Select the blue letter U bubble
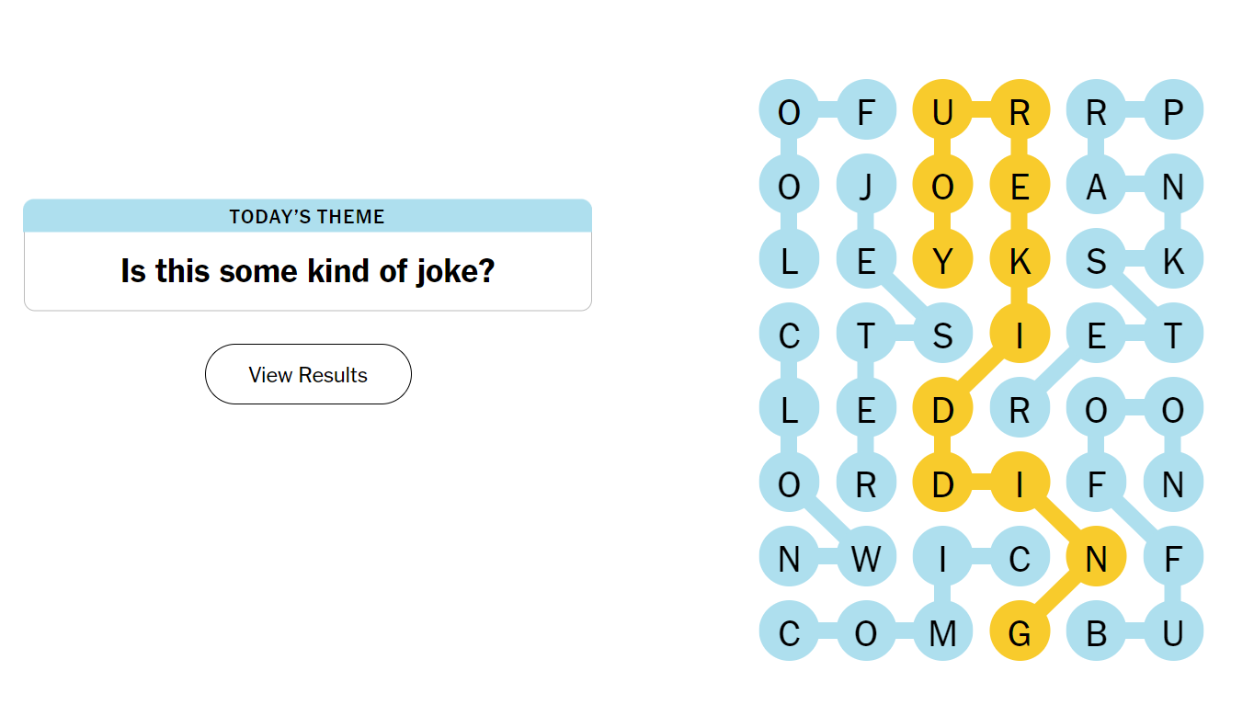The image size is (1254, 705). pyautogui.click(x=1173, y=632)
